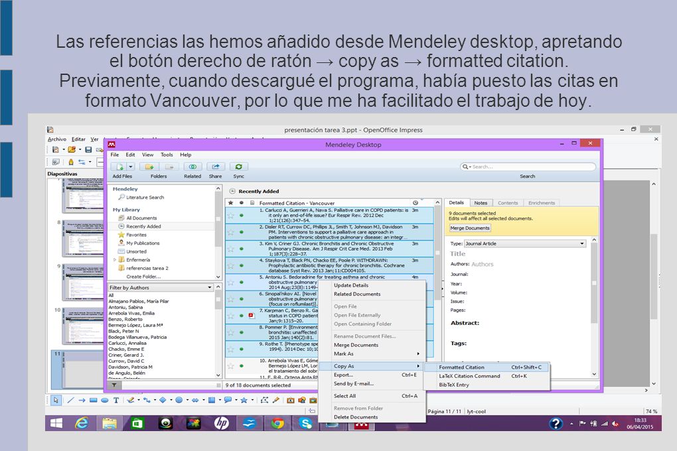The image size is (677, 451).
Task: Select Text tool in Impress drawing toolbar
Action: pyautogui.click(x=116, y=400)
